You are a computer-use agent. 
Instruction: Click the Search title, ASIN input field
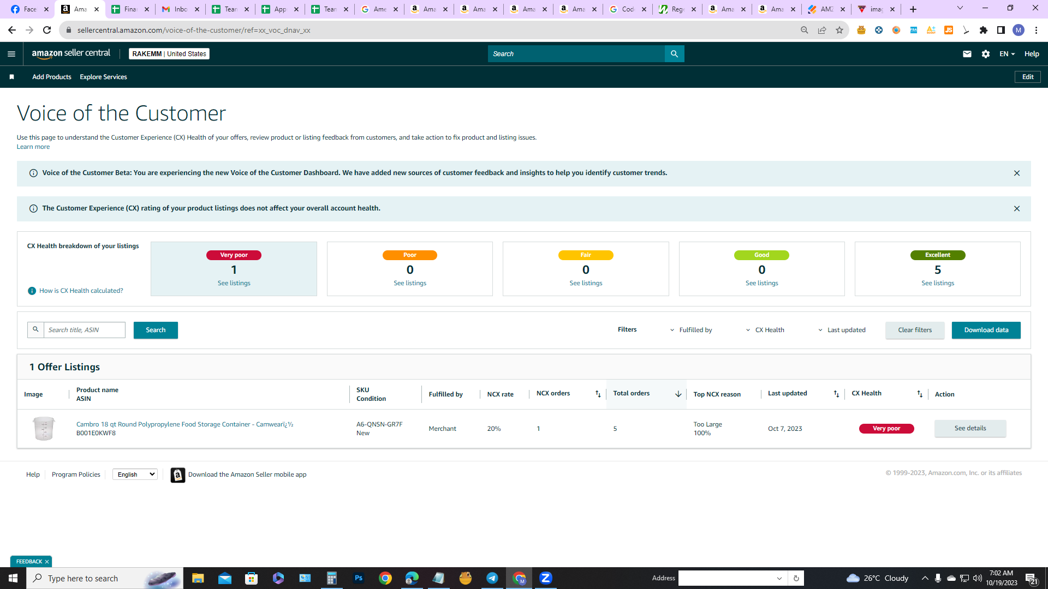(x=85, y=330)
